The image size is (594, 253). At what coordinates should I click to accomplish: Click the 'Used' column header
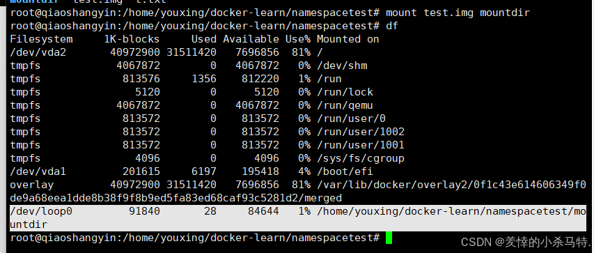(204, 39)
